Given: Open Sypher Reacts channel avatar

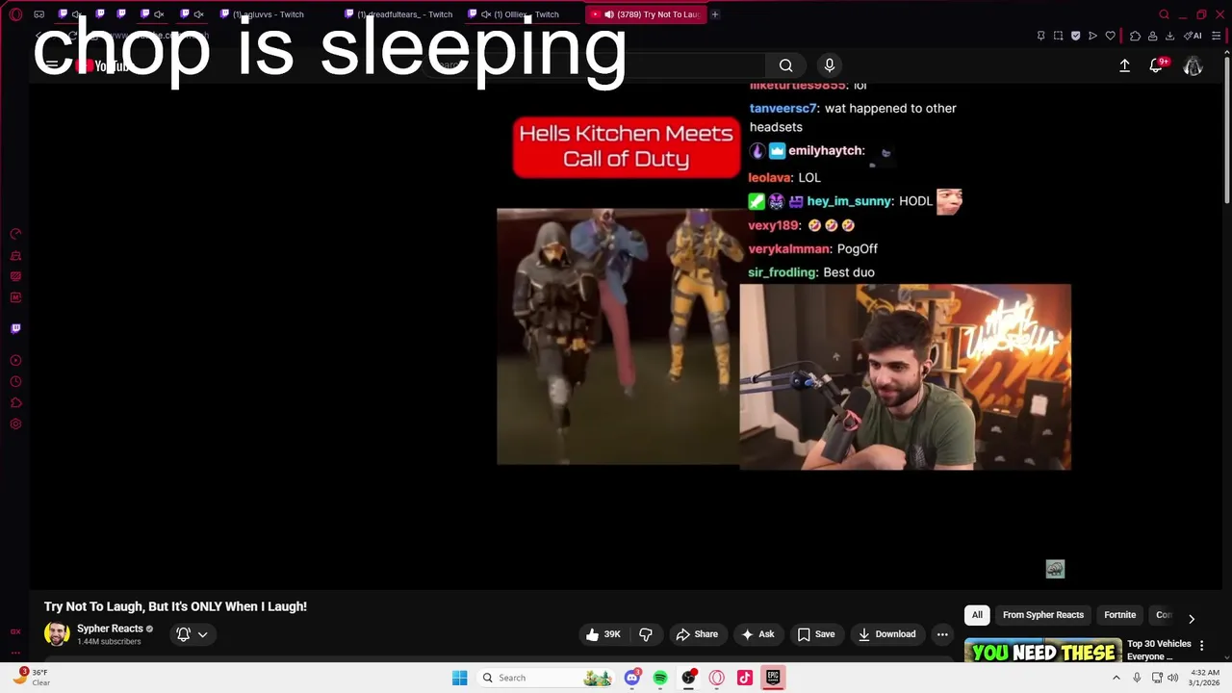Looking at the screenshot, I should (x=57, y=634).
